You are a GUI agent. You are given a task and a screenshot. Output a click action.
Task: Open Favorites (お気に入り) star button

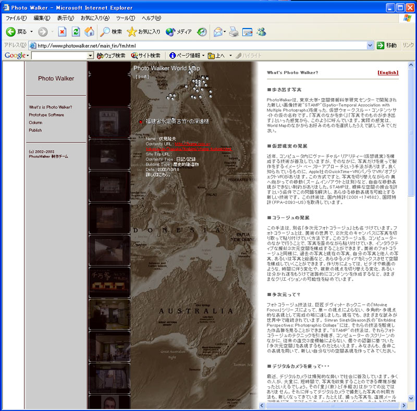point(144,32)
